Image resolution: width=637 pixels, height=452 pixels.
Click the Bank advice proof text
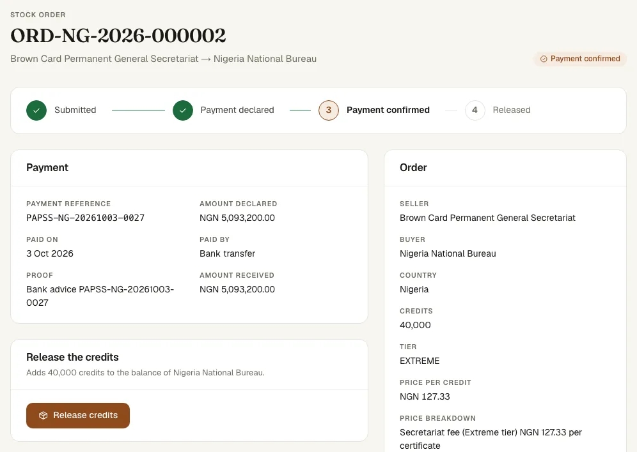pyautogui.click(x=100, y=296)
